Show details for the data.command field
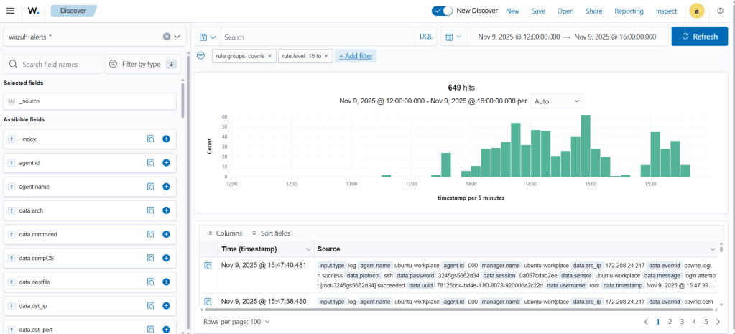This screenshot has height=334, width=735. click(x=151, y=234)
